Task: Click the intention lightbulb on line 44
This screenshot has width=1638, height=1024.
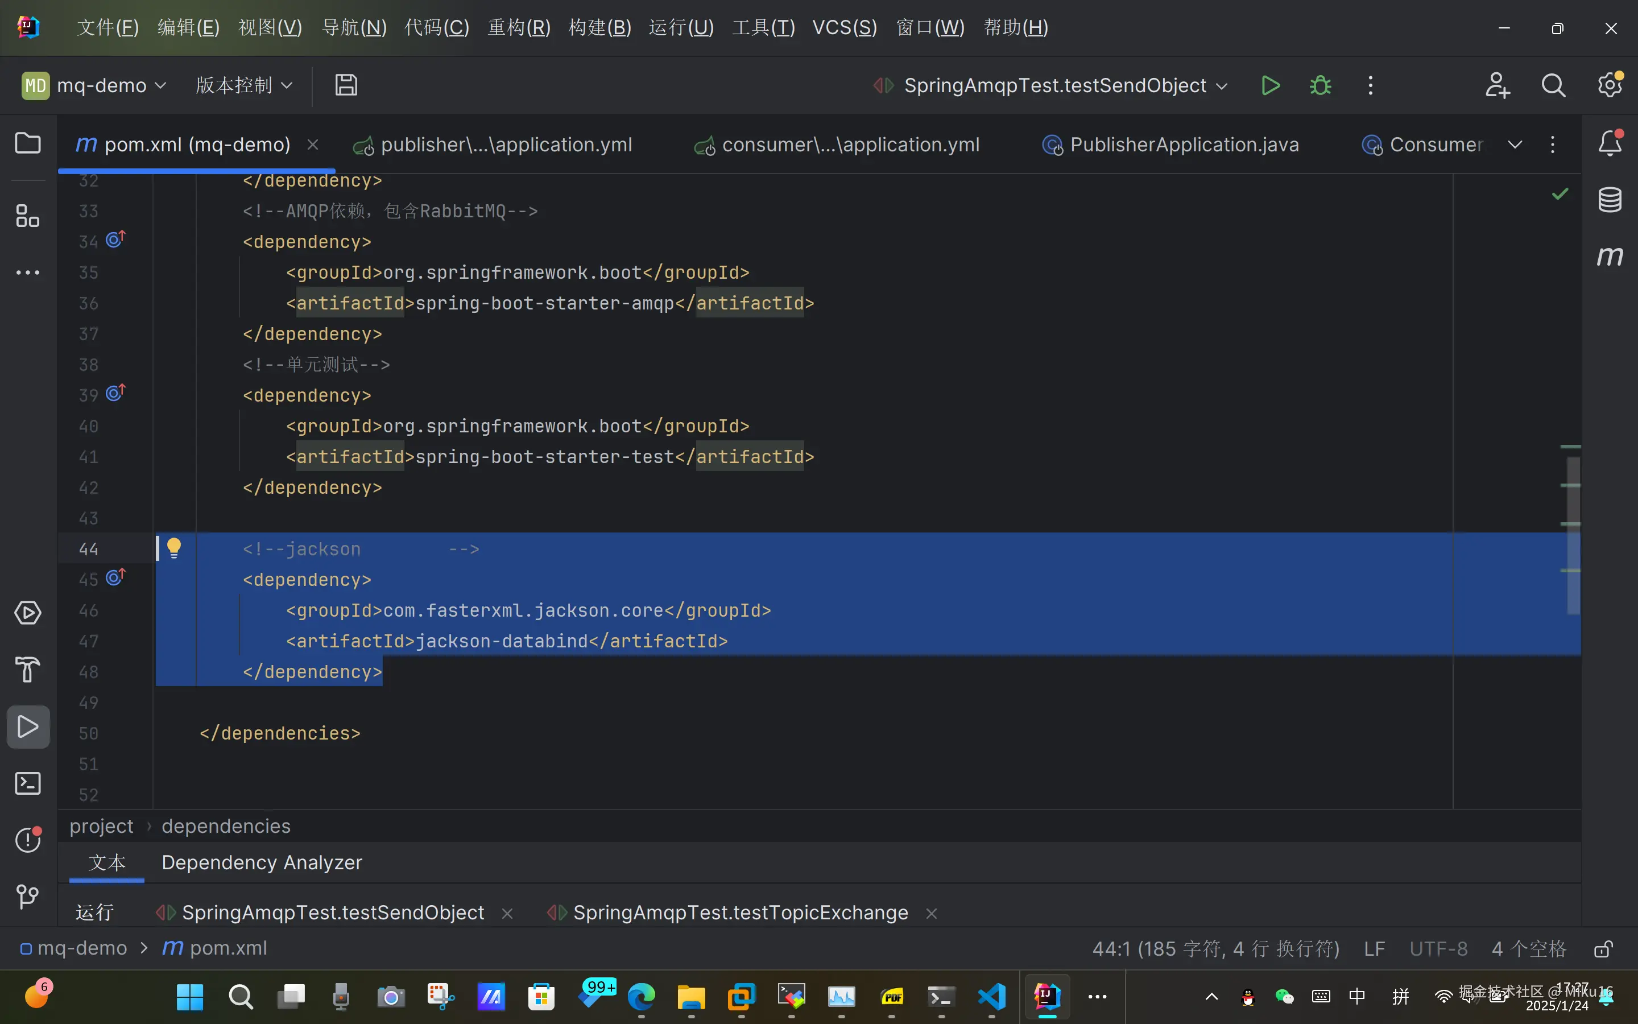Action: click(174, 547)
